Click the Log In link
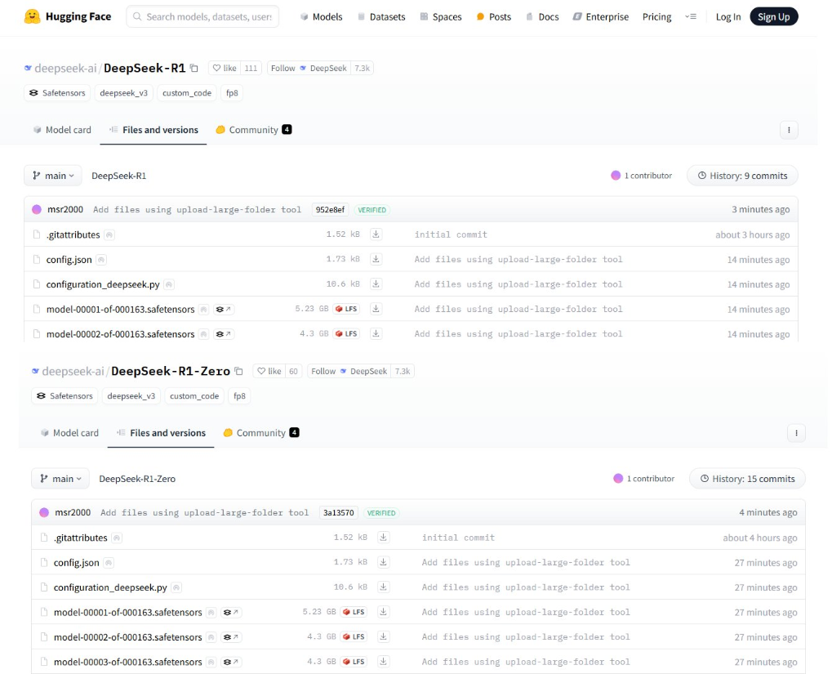Image resolution: width=832 pixels, height=674 pixels. tap(728, 17)
